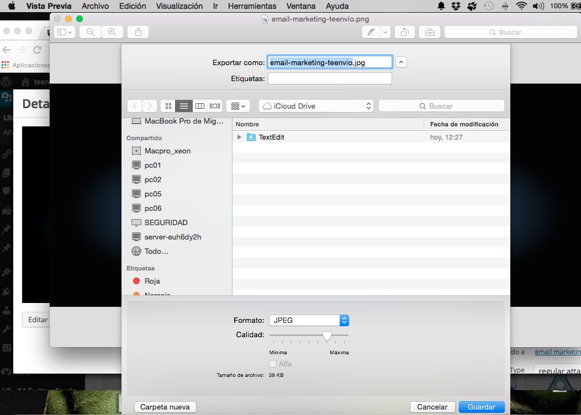Image resolution: width=581 pixels, height=415 pixels.
Task: Expand the TextEdit folder disclosure triangle
Action: point(239,137)
